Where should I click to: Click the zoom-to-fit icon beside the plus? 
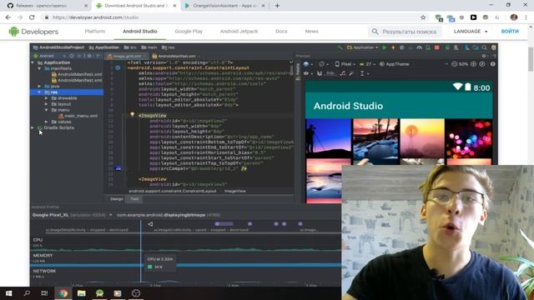pyautogui.click(x=482, y=64)
